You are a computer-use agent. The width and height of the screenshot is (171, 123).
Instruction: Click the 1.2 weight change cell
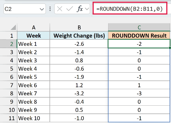(79, 85)
